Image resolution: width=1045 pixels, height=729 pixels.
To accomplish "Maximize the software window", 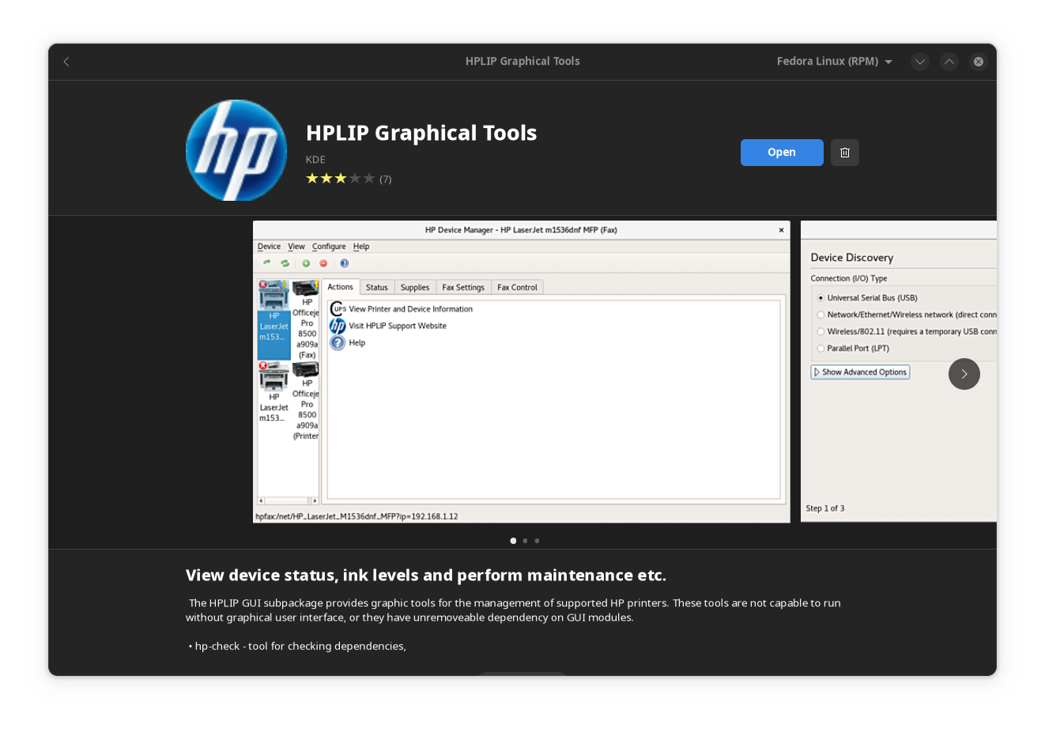I will [x=949, y=62].
